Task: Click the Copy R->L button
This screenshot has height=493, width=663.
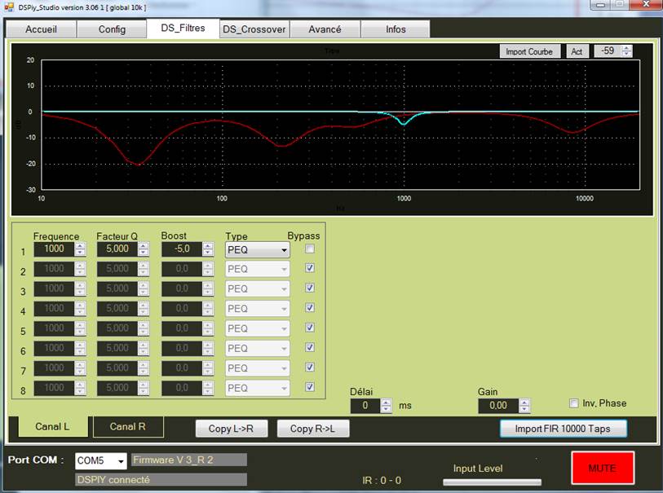Action: (312, 429)
